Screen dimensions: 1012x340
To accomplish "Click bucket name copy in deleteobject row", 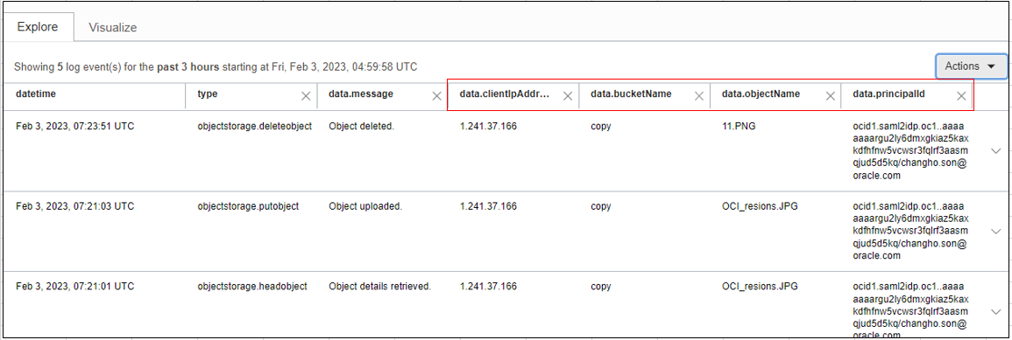I will point(601,127).
